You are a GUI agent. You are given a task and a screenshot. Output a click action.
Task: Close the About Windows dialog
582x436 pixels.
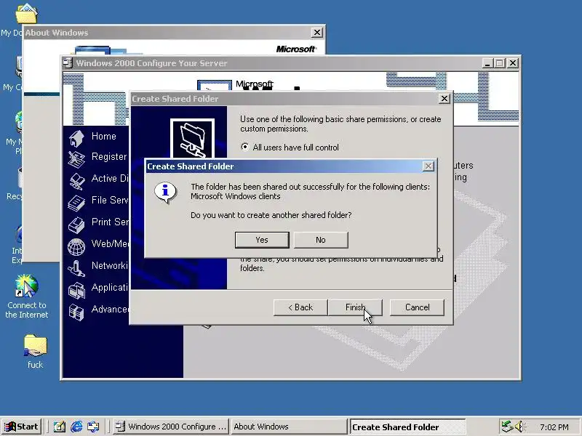point(316,33)
